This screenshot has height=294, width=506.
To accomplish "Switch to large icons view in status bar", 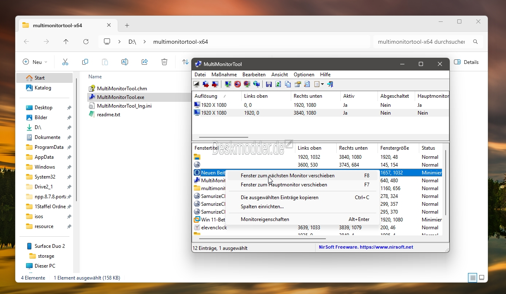I will (482, 278).
